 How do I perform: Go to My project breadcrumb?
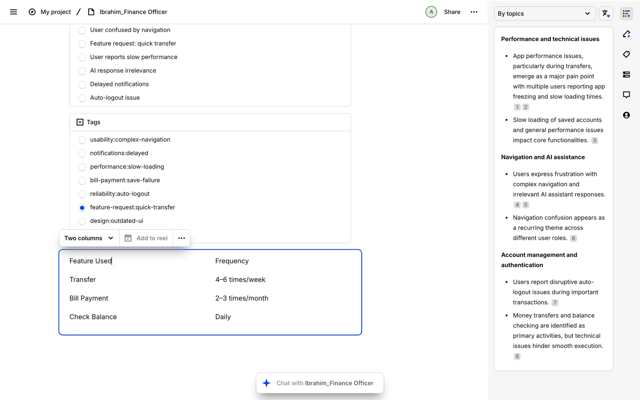click(55, 12)
